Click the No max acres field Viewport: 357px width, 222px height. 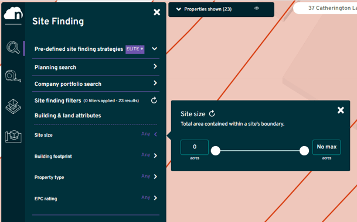[x=327, y=147]
